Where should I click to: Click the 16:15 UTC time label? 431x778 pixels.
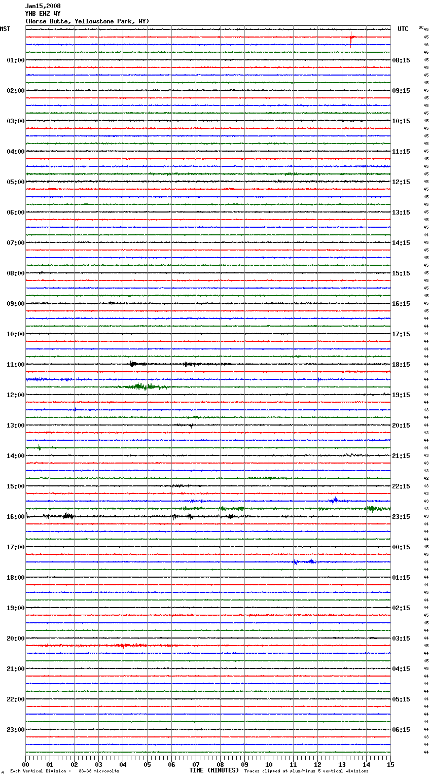click(x=401, y=304)
